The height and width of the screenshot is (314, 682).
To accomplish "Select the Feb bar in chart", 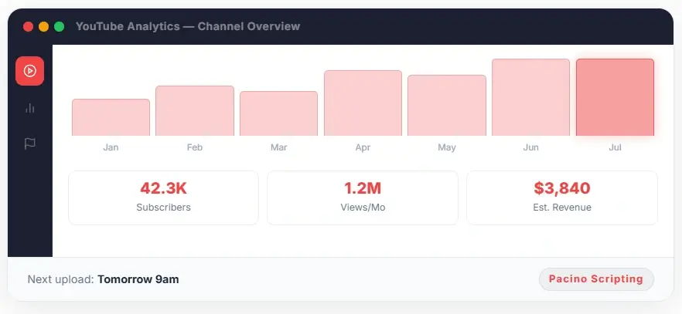I will (x=195, y=110).
